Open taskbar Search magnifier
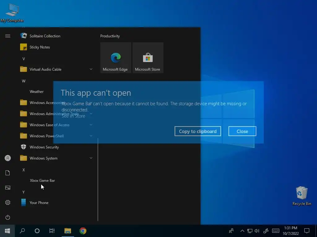 point(22,231)
